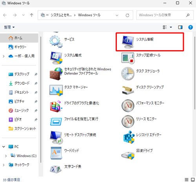This screenshot has width=196, height=182.
Task: Unpin ダウンロード with its pin icon
Action: [36, 83]
